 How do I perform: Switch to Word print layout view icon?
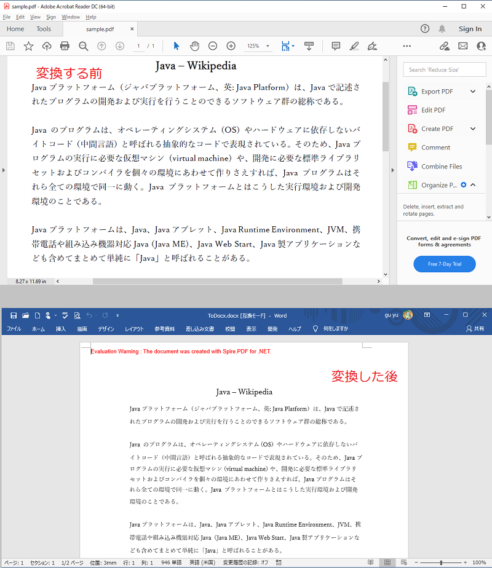point(387,562)
